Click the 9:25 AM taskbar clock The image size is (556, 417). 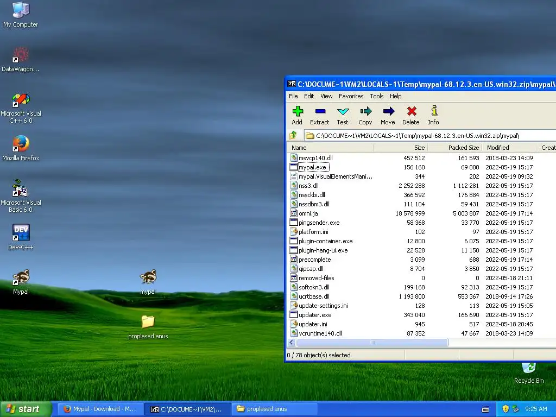[536, 409]
